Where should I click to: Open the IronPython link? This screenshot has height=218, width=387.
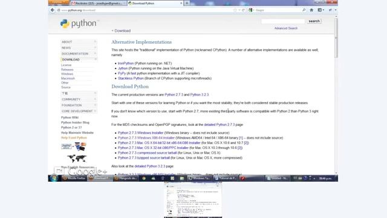click(x=126, y=63)
